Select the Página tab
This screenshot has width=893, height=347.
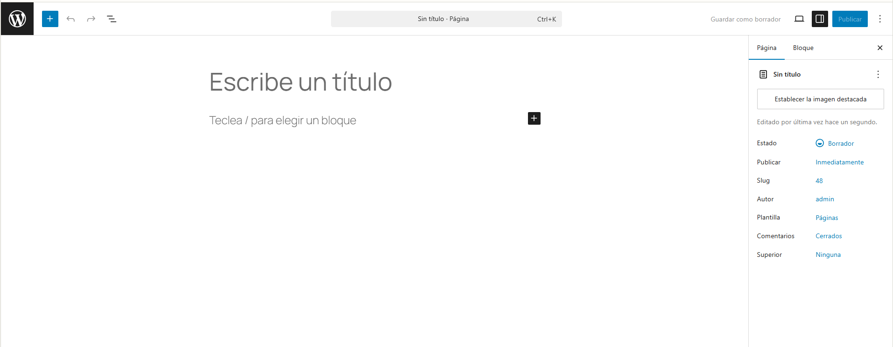(x=766, y=48)
